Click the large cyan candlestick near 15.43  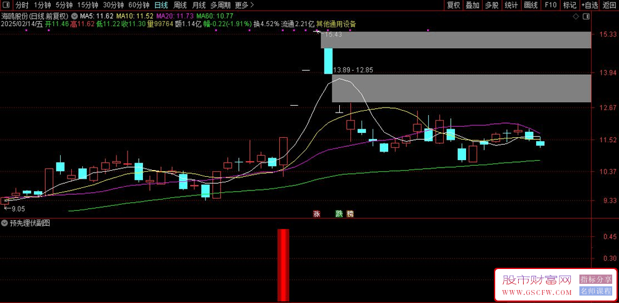[x=329, y=61]
